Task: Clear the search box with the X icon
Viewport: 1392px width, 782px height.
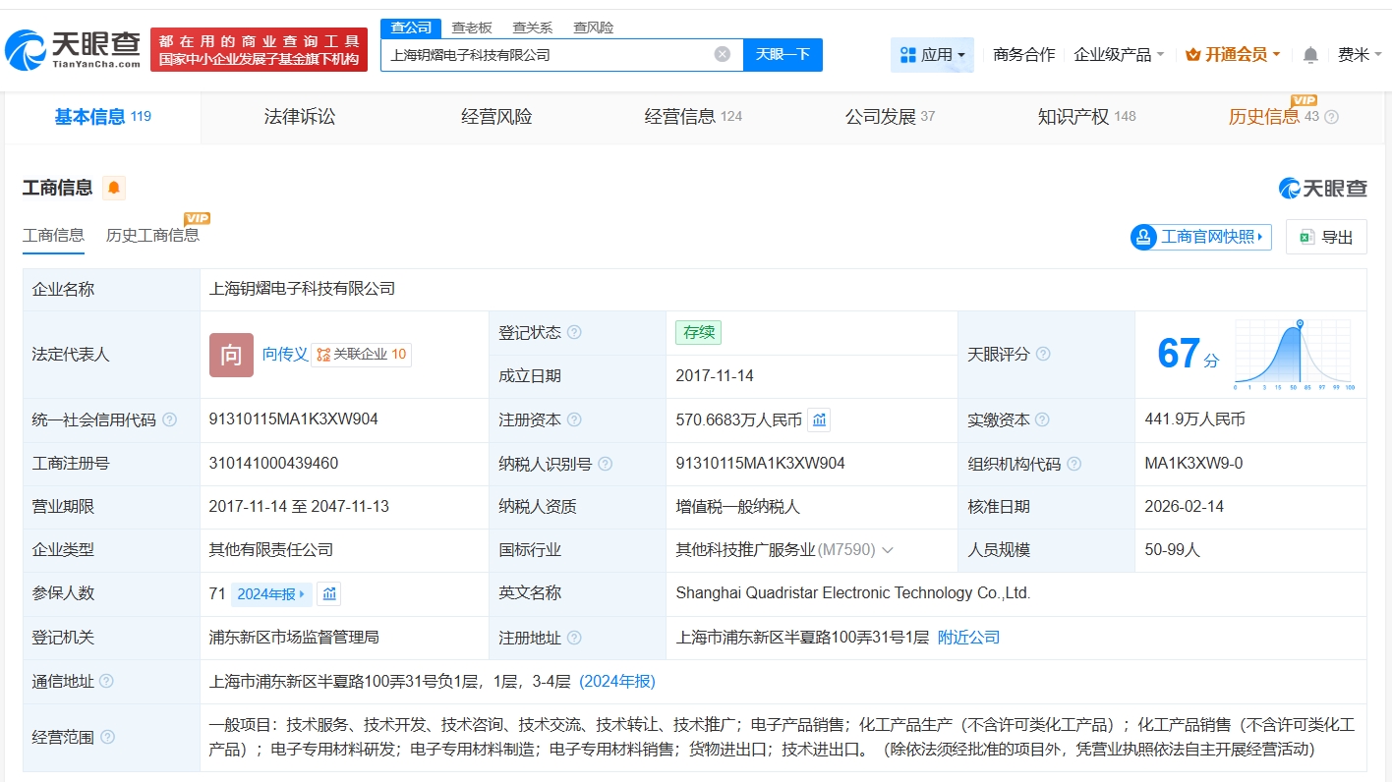Action: 722,54
